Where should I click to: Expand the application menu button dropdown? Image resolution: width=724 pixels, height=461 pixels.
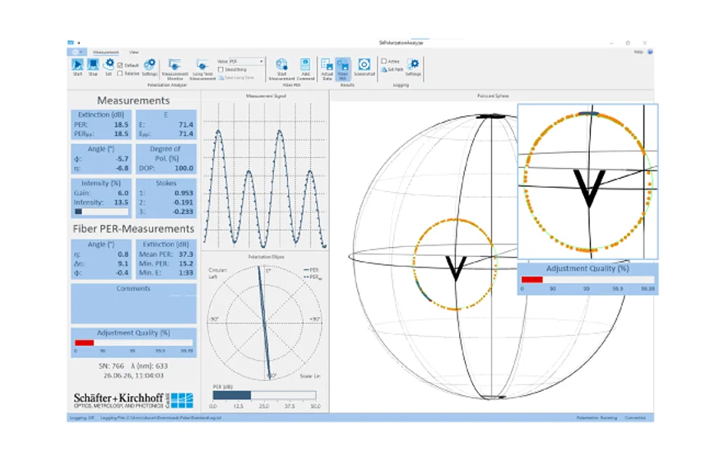(77, 52)
